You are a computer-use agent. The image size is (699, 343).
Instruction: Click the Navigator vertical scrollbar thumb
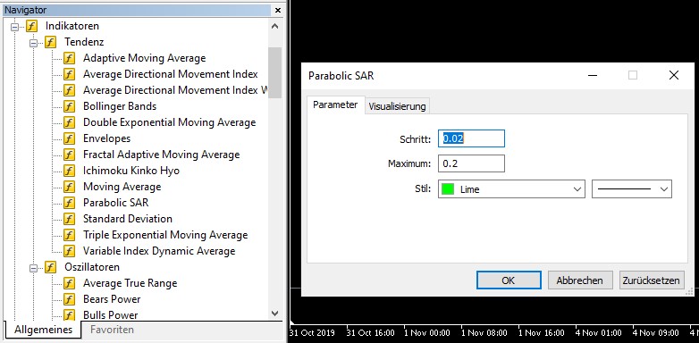tap(274, 72)
